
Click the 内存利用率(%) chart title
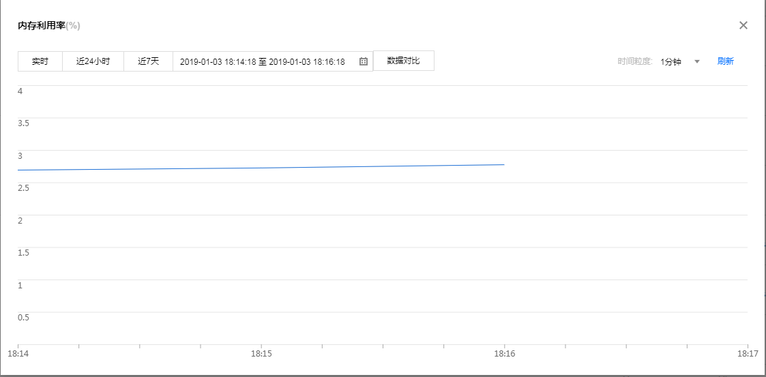pyautogui.click(x=49, y=26)
